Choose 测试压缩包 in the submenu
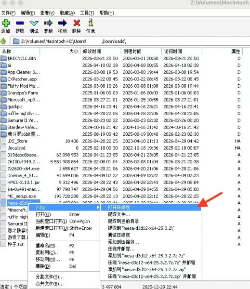 point(151,235)
